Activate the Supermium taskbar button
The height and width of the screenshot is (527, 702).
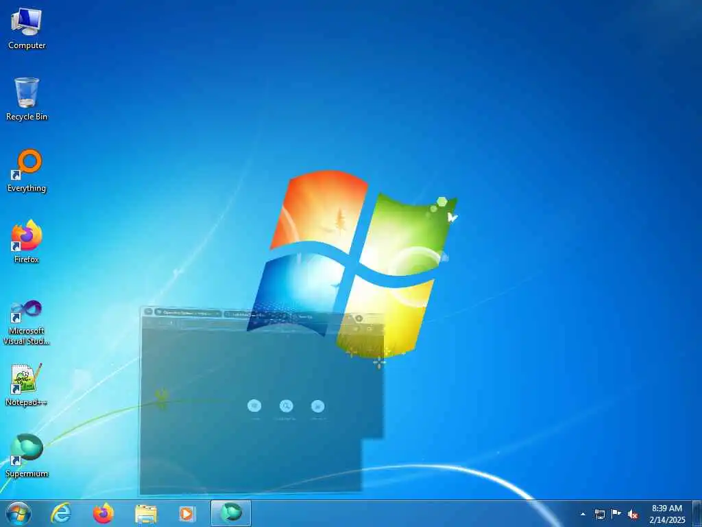tap(230, 513)
